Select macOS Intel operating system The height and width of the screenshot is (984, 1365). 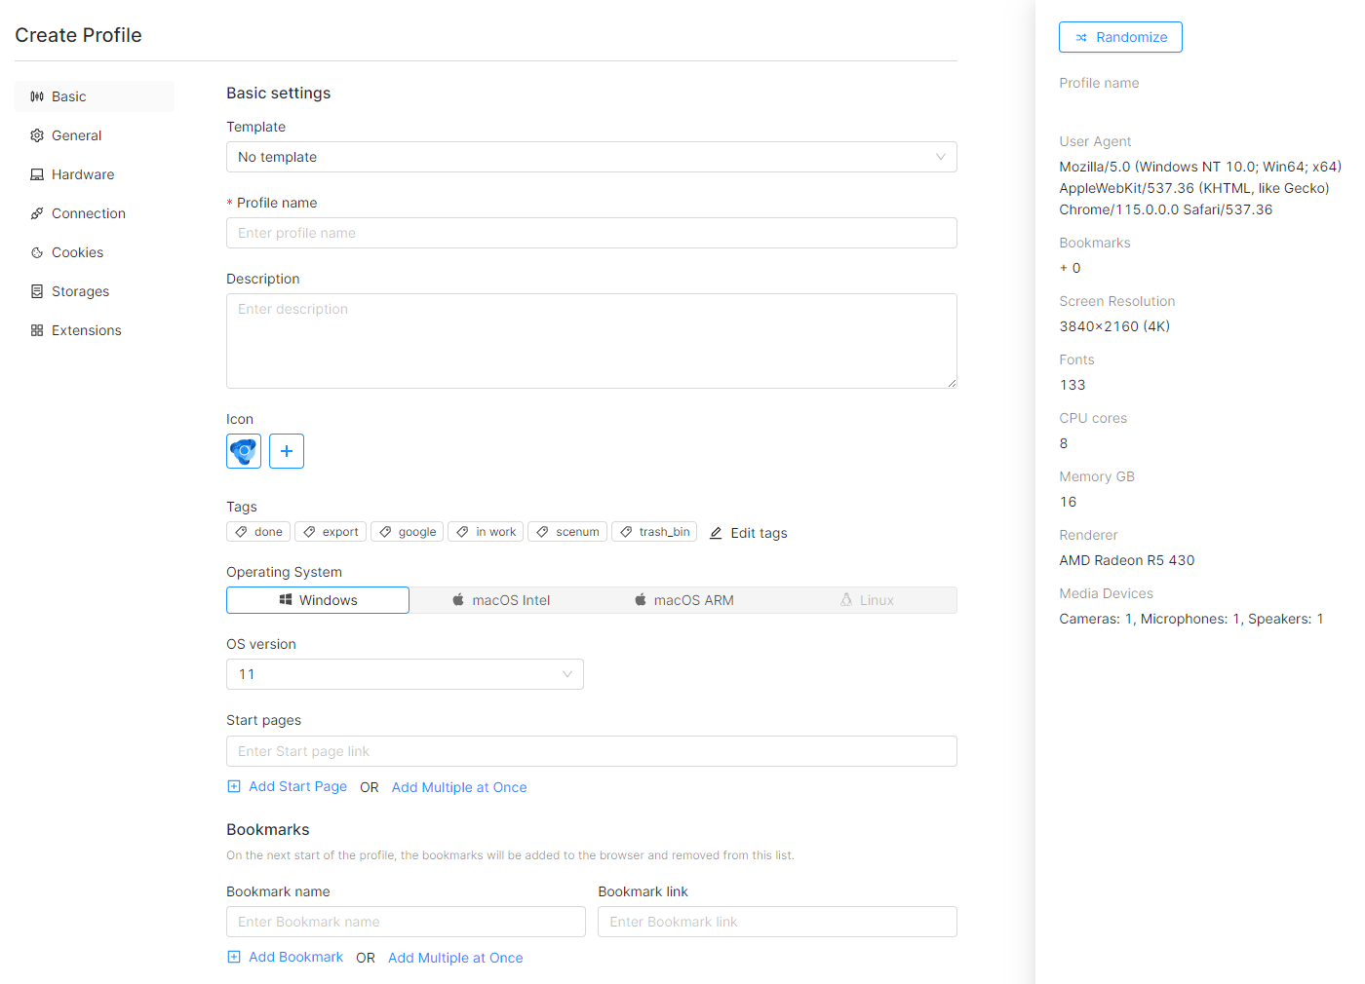pyautogui.click(x=501, y=600)
